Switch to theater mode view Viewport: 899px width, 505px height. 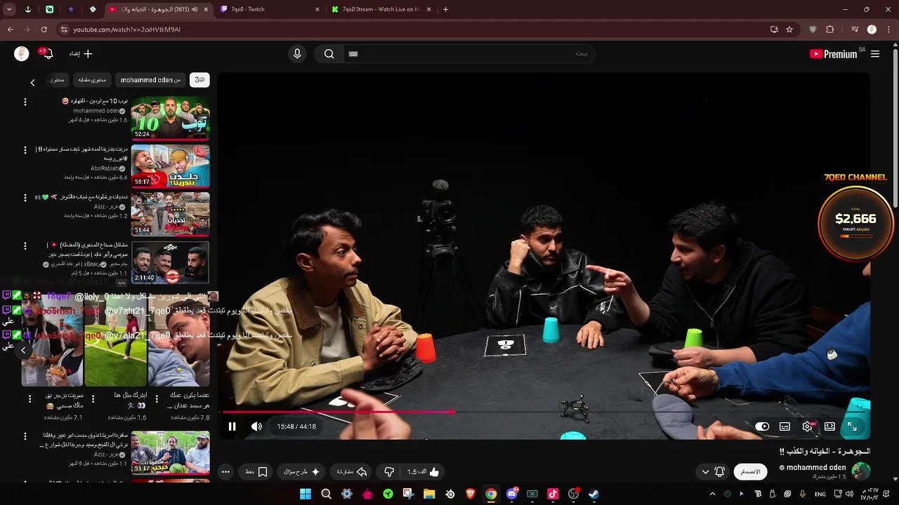829,426
